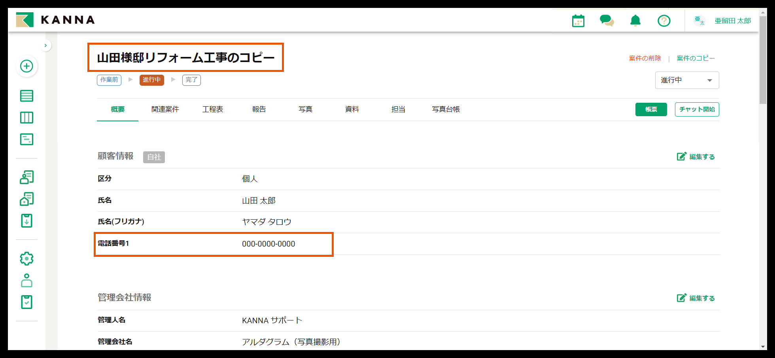Viewport: 775px width, 358px height.
Task: Switch the status to 作業前
Action: click(109, 80)
